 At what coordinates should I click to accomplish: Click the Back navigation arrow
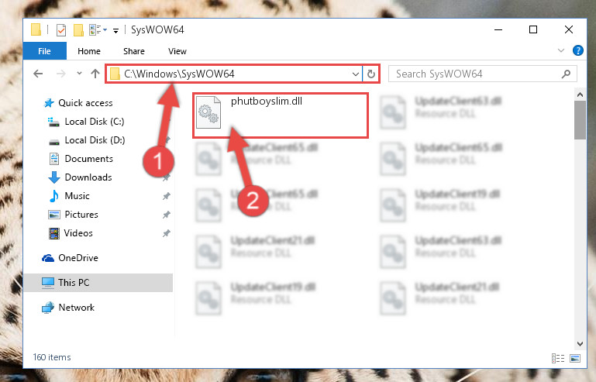(38, 74)
